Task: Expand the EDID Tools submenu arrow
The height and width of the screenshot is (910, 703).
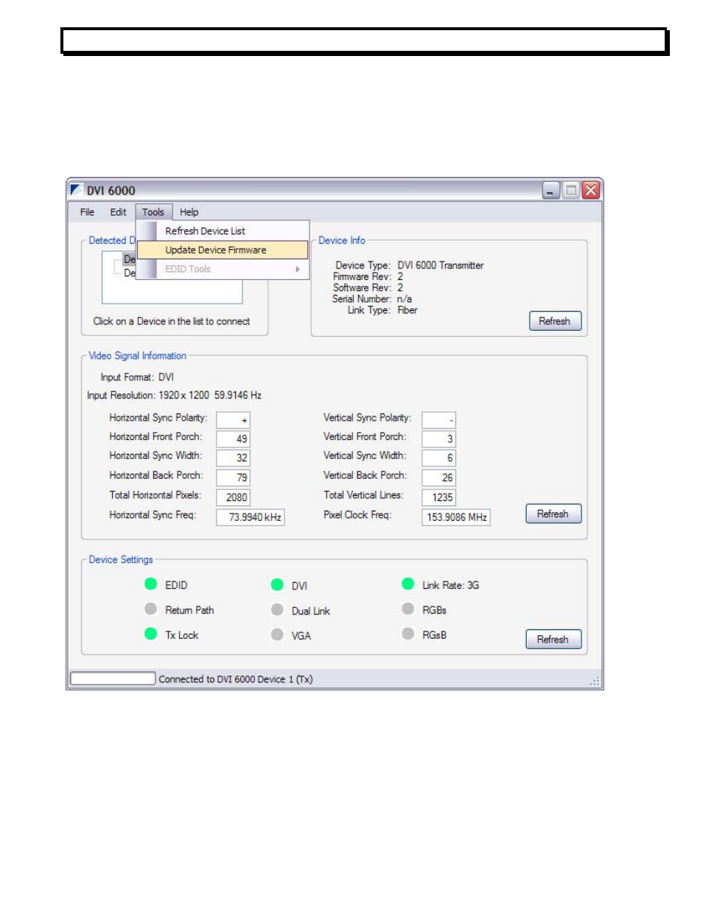Action: pyautogui.click(x=297, y=269)
